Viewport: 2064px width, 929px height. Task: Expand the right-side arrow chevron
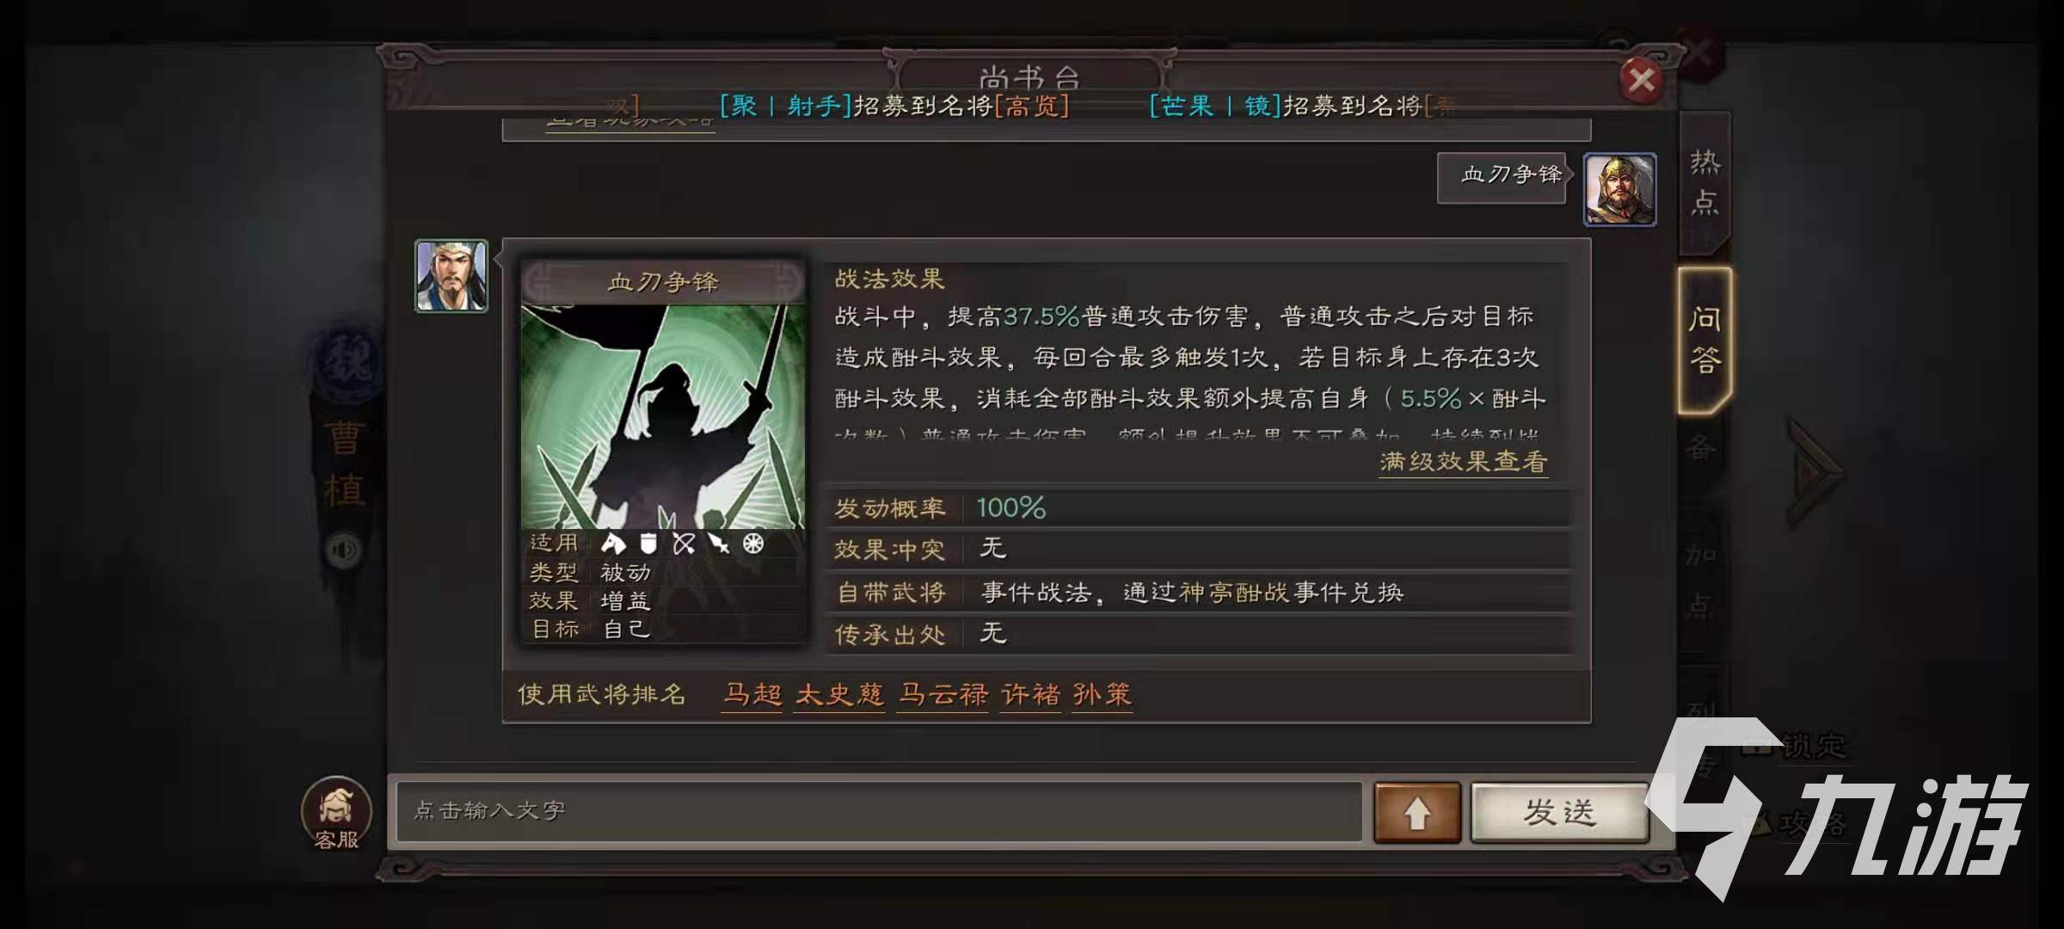1815,471
